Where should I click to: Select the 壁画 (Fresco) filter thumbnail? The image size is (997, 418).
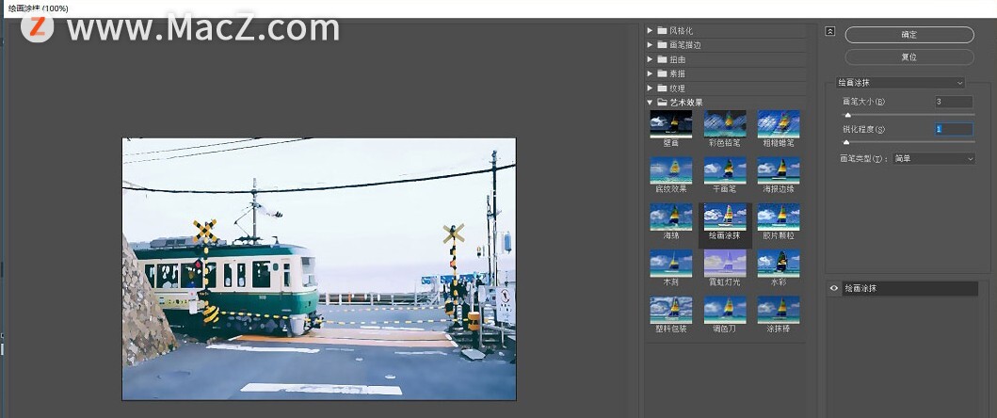tap(670, 123)
